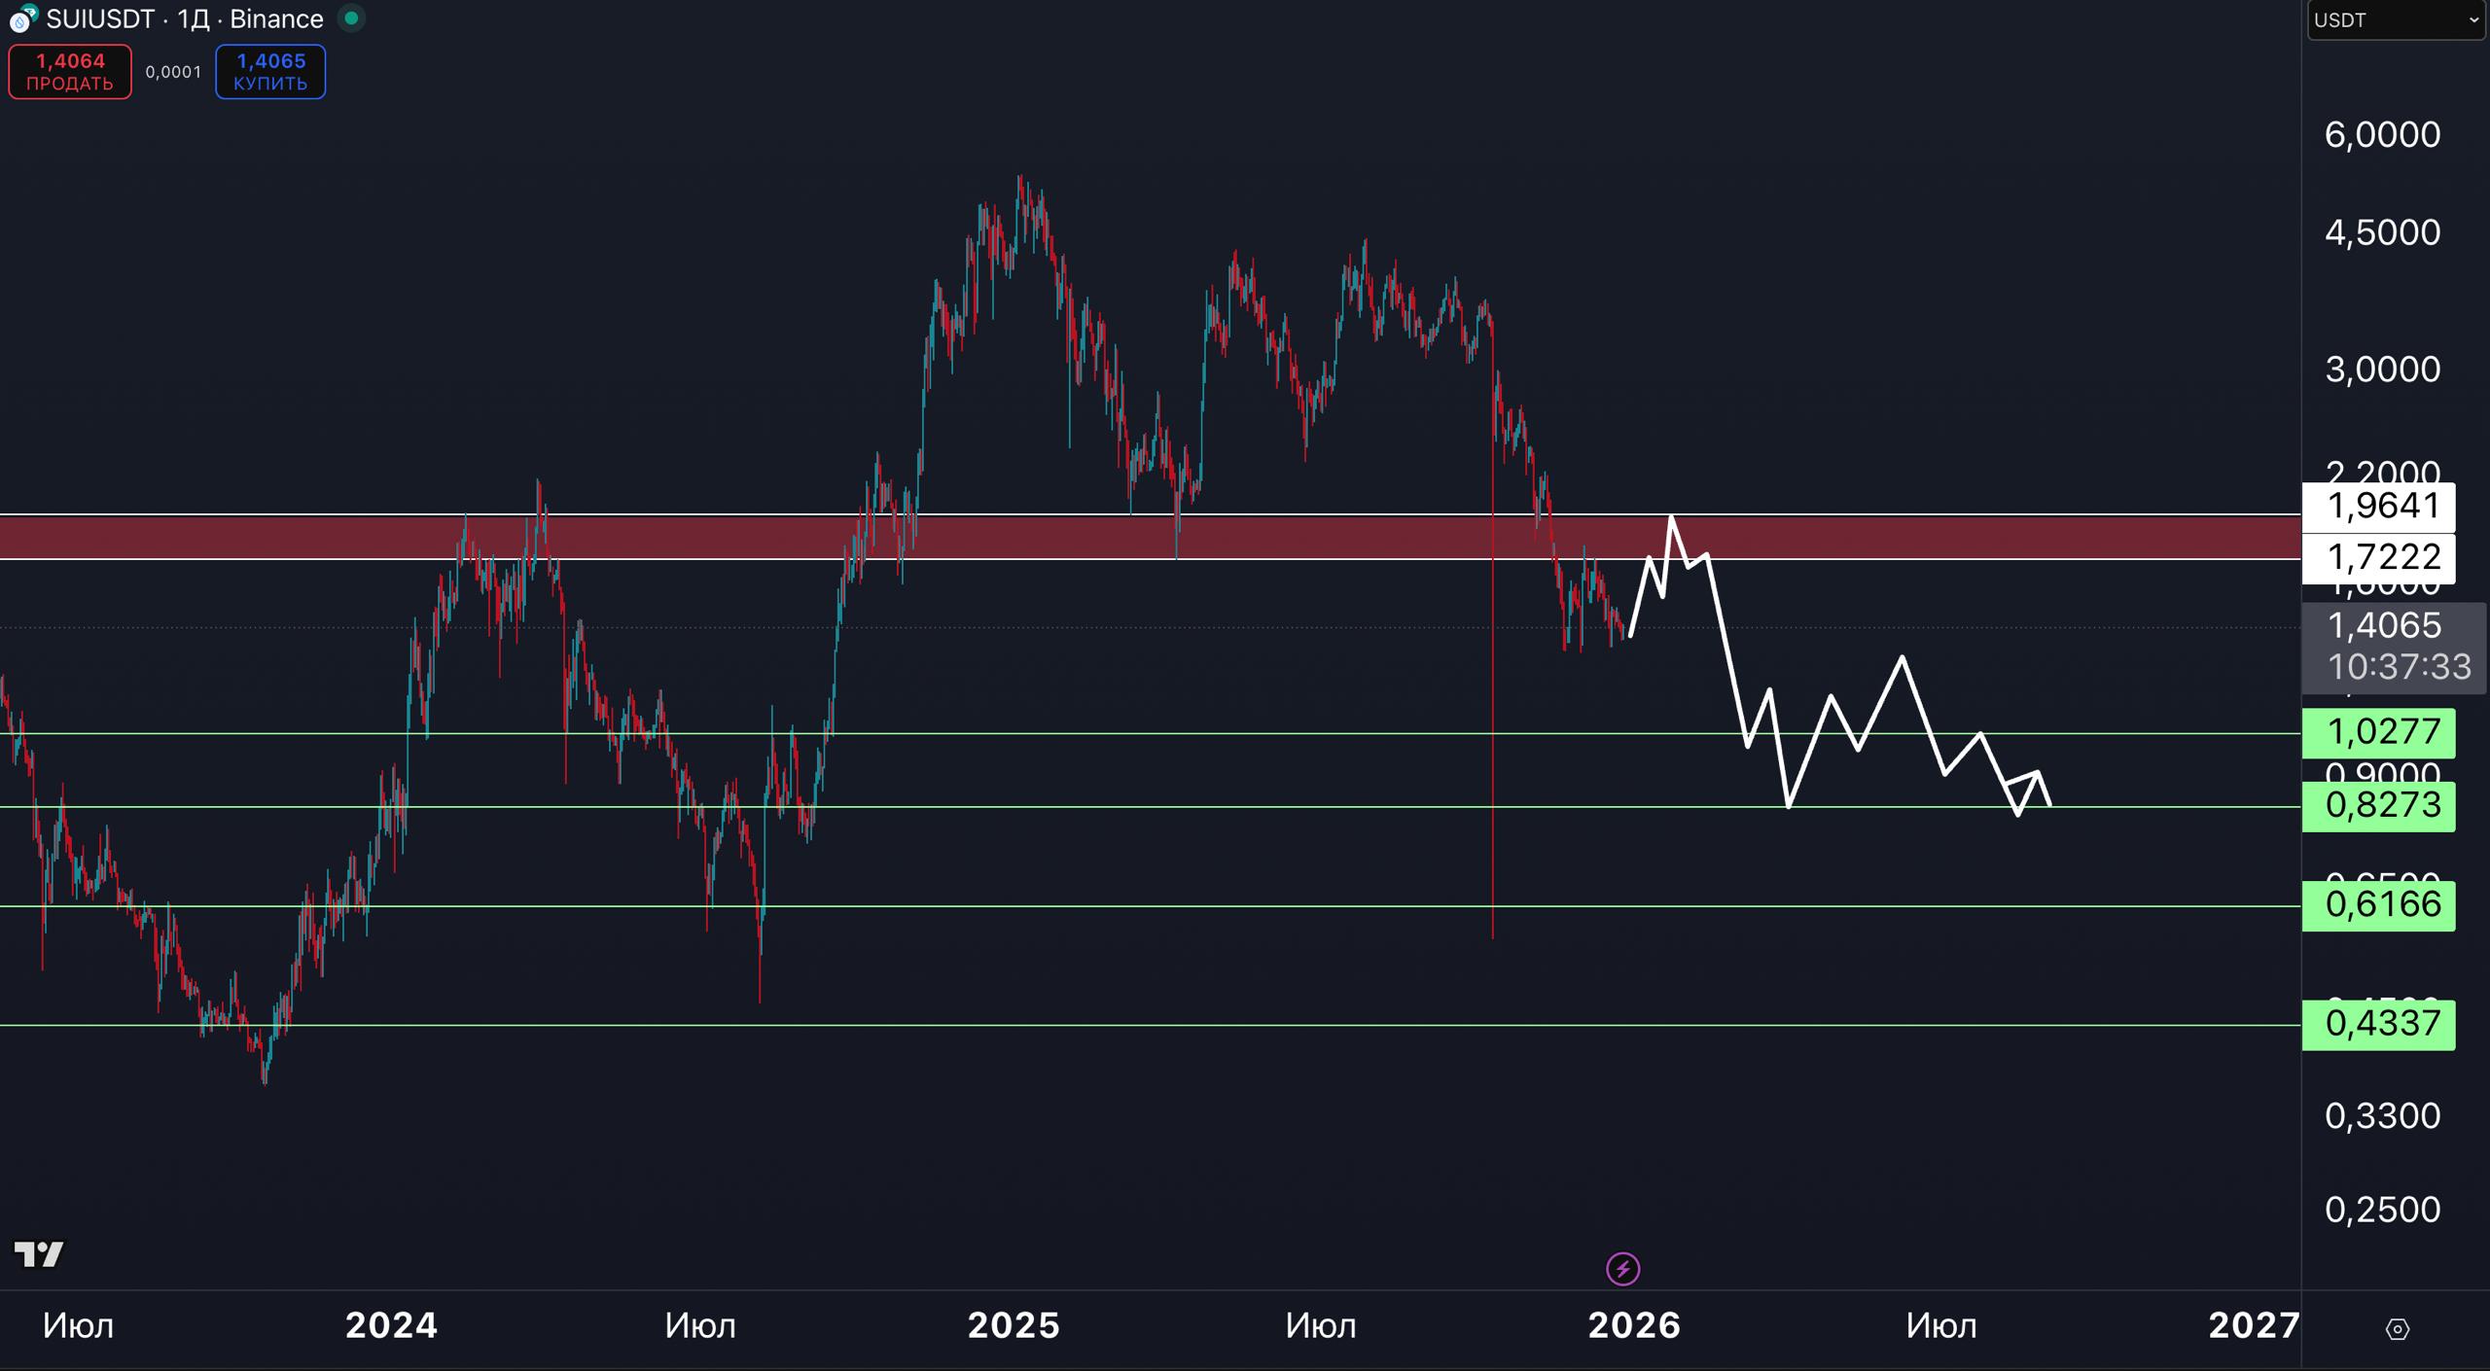Select the green 0,8273 level label
Screen dimensions: 2490x1371
pyautogui.click(x=2378, y=805)
